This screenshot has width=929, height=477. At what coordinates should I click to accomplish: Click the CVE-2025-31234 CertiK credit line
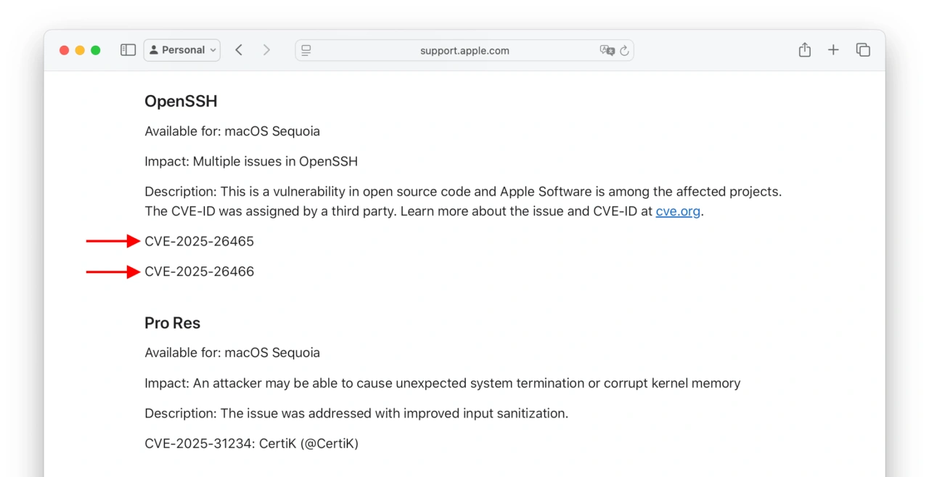(251, 443)
